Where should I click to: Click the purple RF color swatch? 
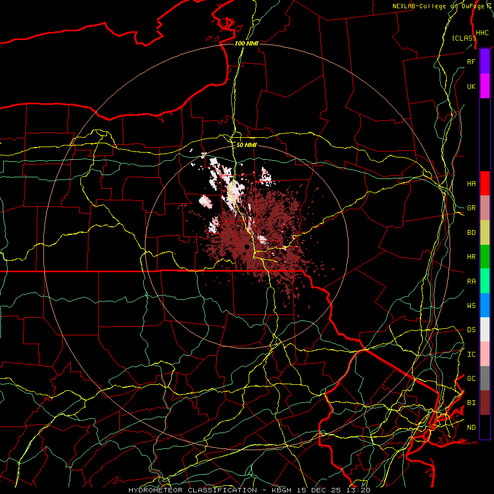[485, 61]
